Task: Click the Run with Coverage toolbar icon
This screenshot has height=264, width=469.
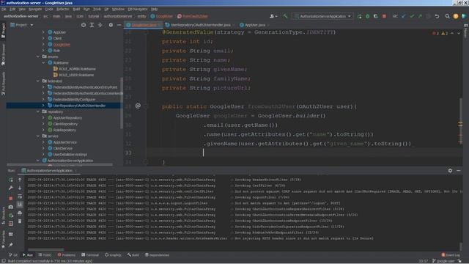Action: tap(376, 16)
